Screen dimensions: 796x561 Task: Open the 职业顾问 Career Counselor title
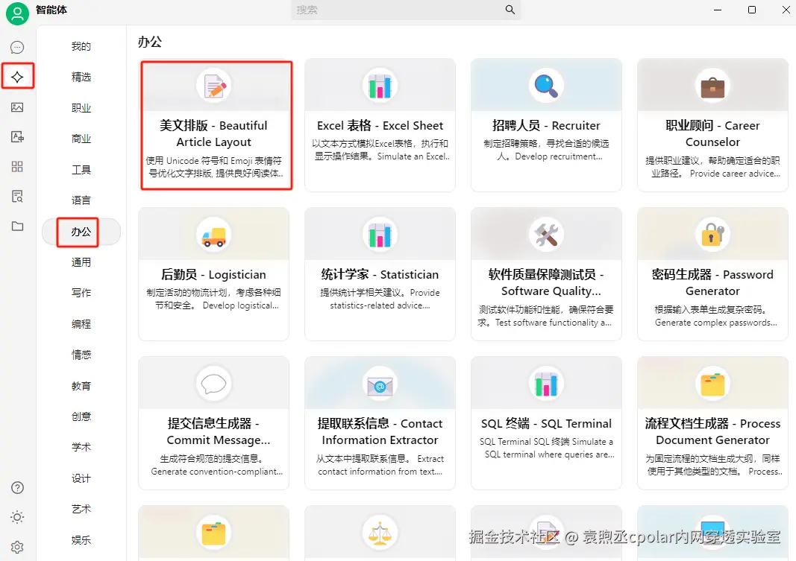[712, 134]
